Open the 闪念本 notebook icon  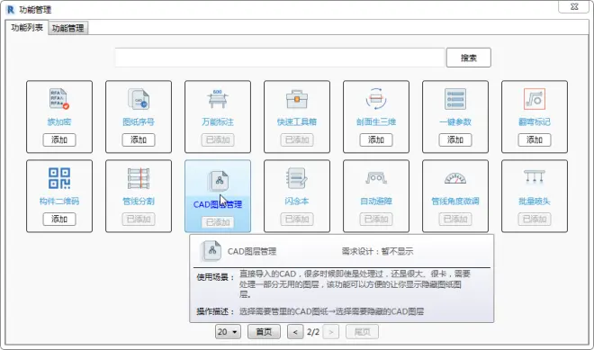[x=297, y=178]
